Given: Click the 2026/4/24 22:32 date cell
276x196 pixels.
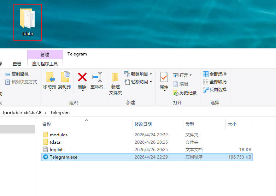Looking at the screenshot, I should [x=151, y=135].
